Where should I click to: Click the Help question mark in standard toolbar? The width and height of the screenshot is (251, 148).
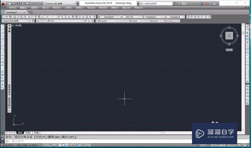click(x=94, y=17)
